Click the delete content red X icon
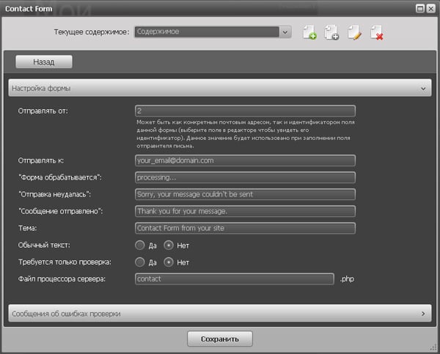Screen dimensions: 440x354 (x=377, y=33)
